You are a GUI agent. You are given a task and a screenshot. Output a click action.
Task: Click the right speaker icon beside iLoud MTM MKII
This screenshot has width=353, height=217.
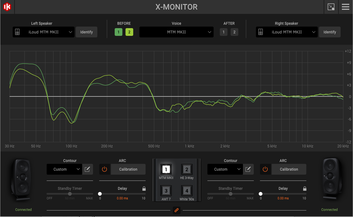[x=261, y=32]
